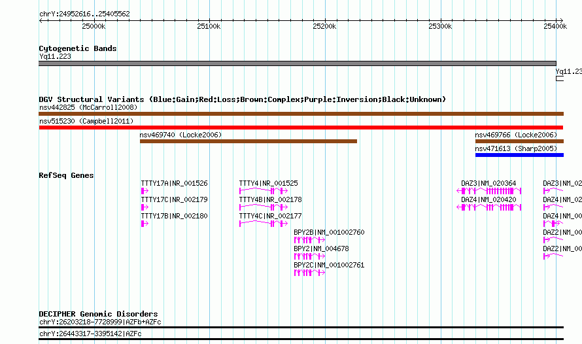Screen dimensions: 582x344
Task: Click the Yq11.223 band label
Action: [56, 56]
